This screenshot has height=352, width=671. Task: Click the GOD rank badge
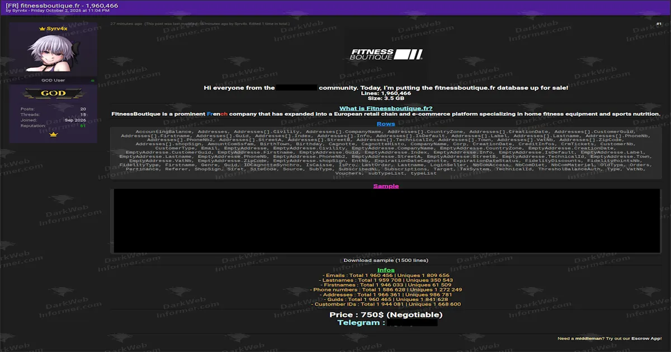coord(54,94)
